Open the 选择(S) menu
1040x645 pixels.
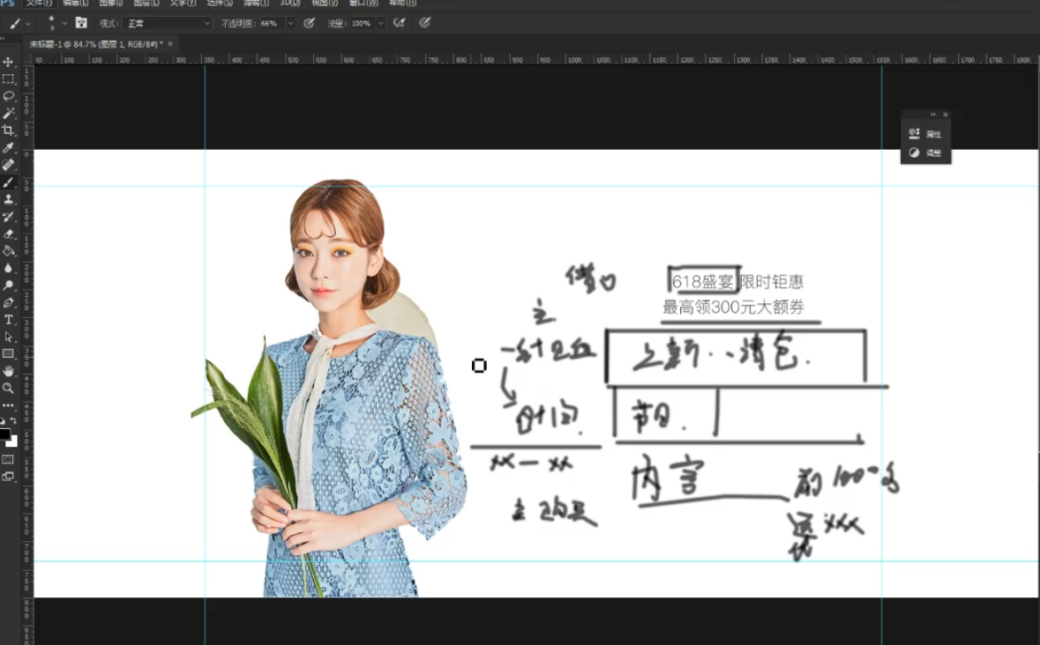(x=220, y=4)
